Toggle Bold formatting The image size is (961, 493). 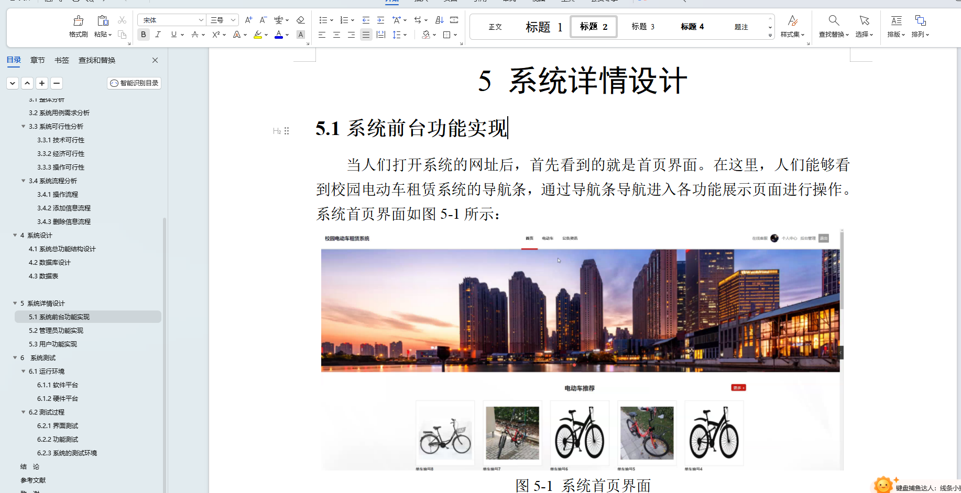tap(143, 35)
